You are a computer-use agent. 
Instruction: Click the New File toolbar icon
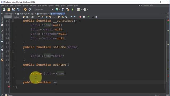[4, 10]
